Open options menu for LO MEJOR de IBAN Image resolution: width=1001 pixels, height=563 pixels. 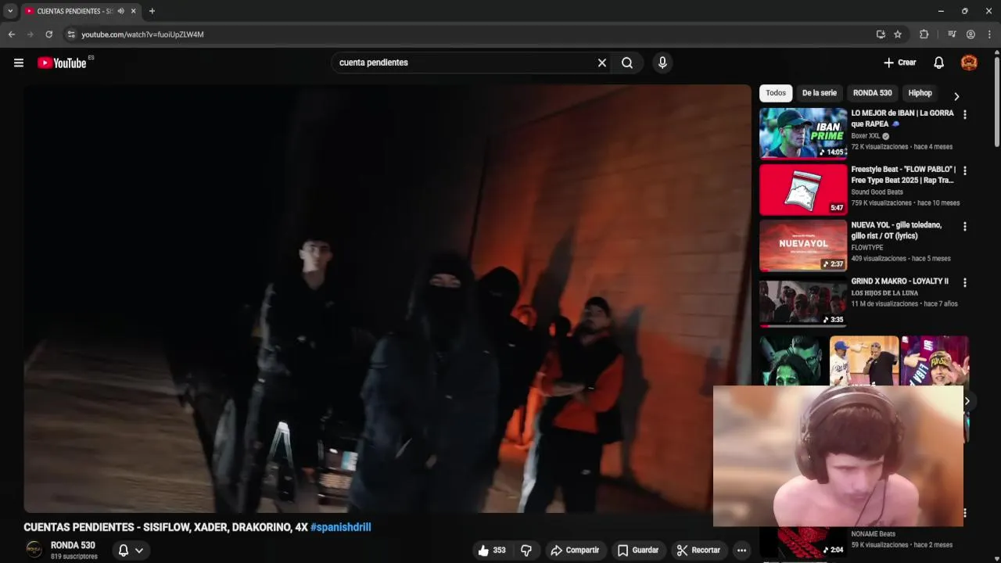click(x=964, y=114)
